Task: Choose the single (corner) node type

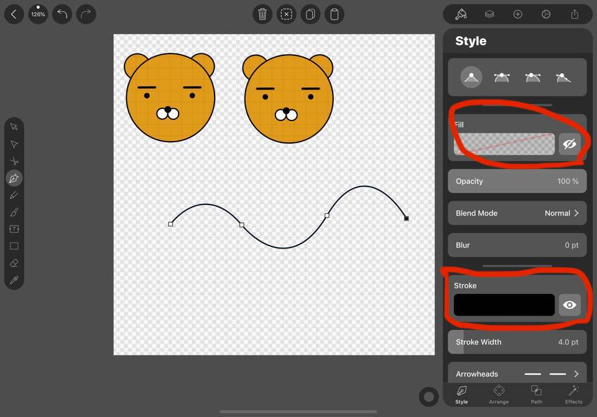Action: coord(471,77)
